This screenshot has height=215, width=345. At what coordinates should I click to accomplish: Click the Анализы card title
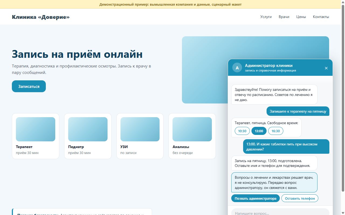(181, 147)
